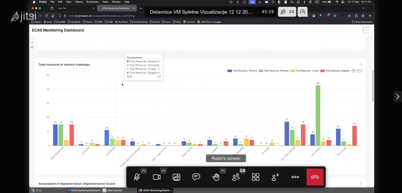402x193 pixels.
Task: Click the Total Measures, Croatia yellow swatch
Action: point(292,70)
